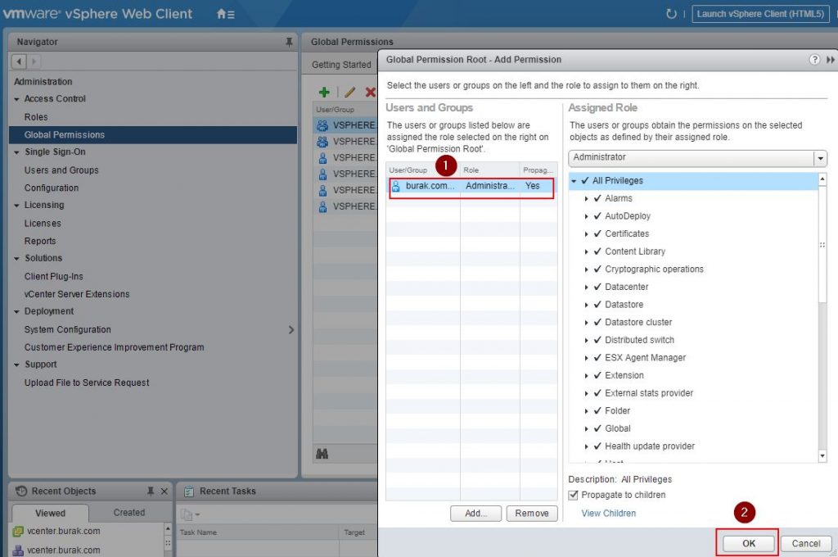838x557 pixels.
Task: Click the Navigator forward arrow
Action: [34, 61]
